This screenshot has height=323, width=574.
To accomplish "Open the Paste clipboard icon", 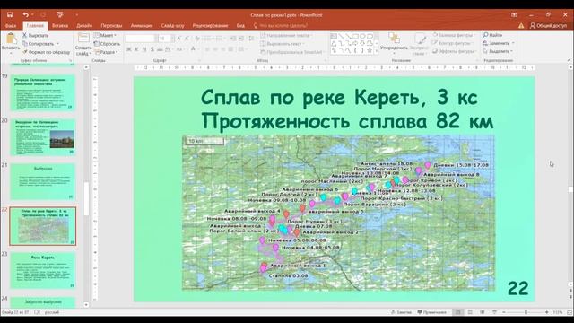I will pos(11,39).
